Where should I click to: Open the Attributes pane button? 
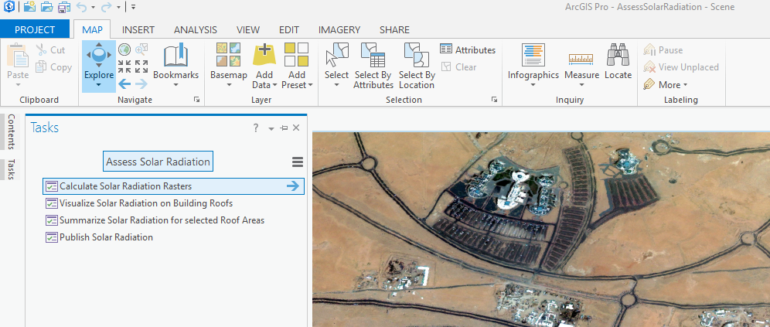tap(468, 49)
